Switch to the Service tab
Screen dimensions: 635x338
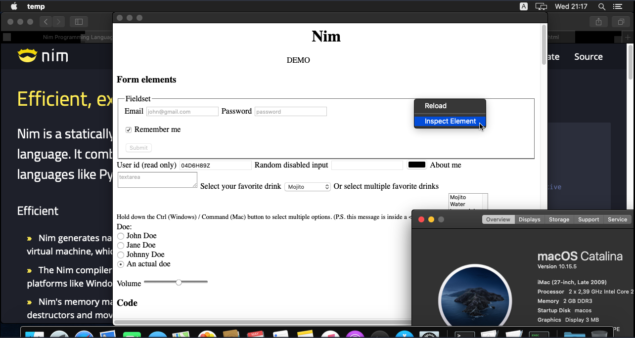click(617, 219)
